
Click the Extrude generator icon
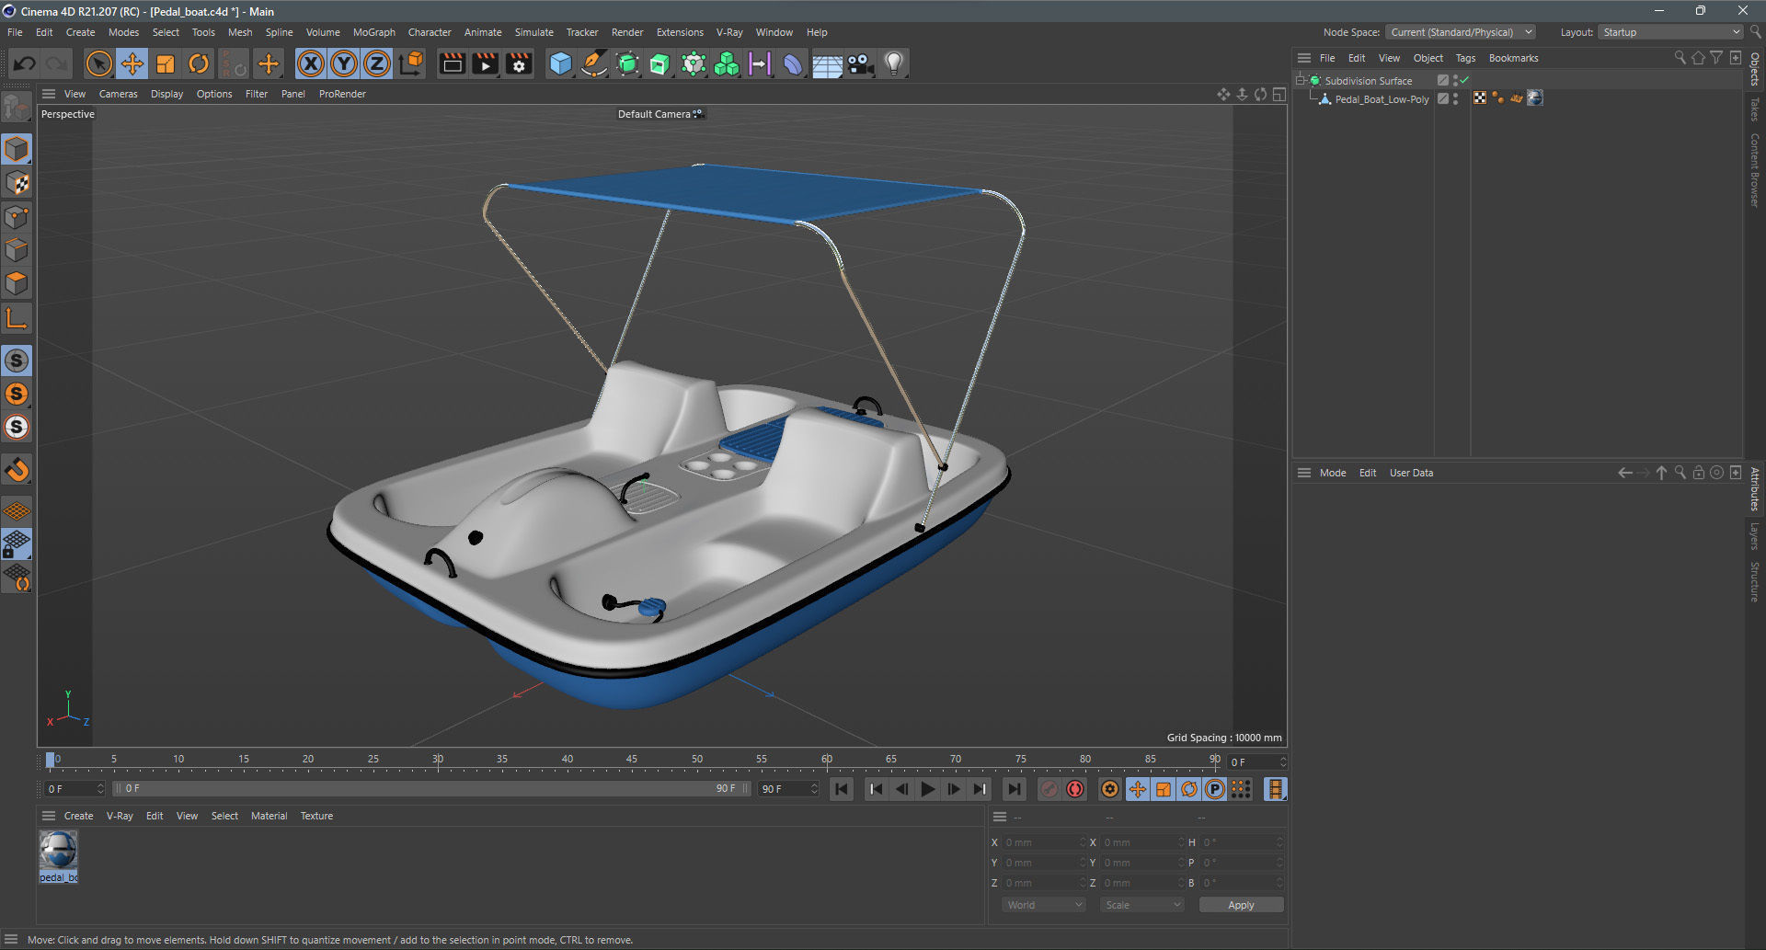660,63
